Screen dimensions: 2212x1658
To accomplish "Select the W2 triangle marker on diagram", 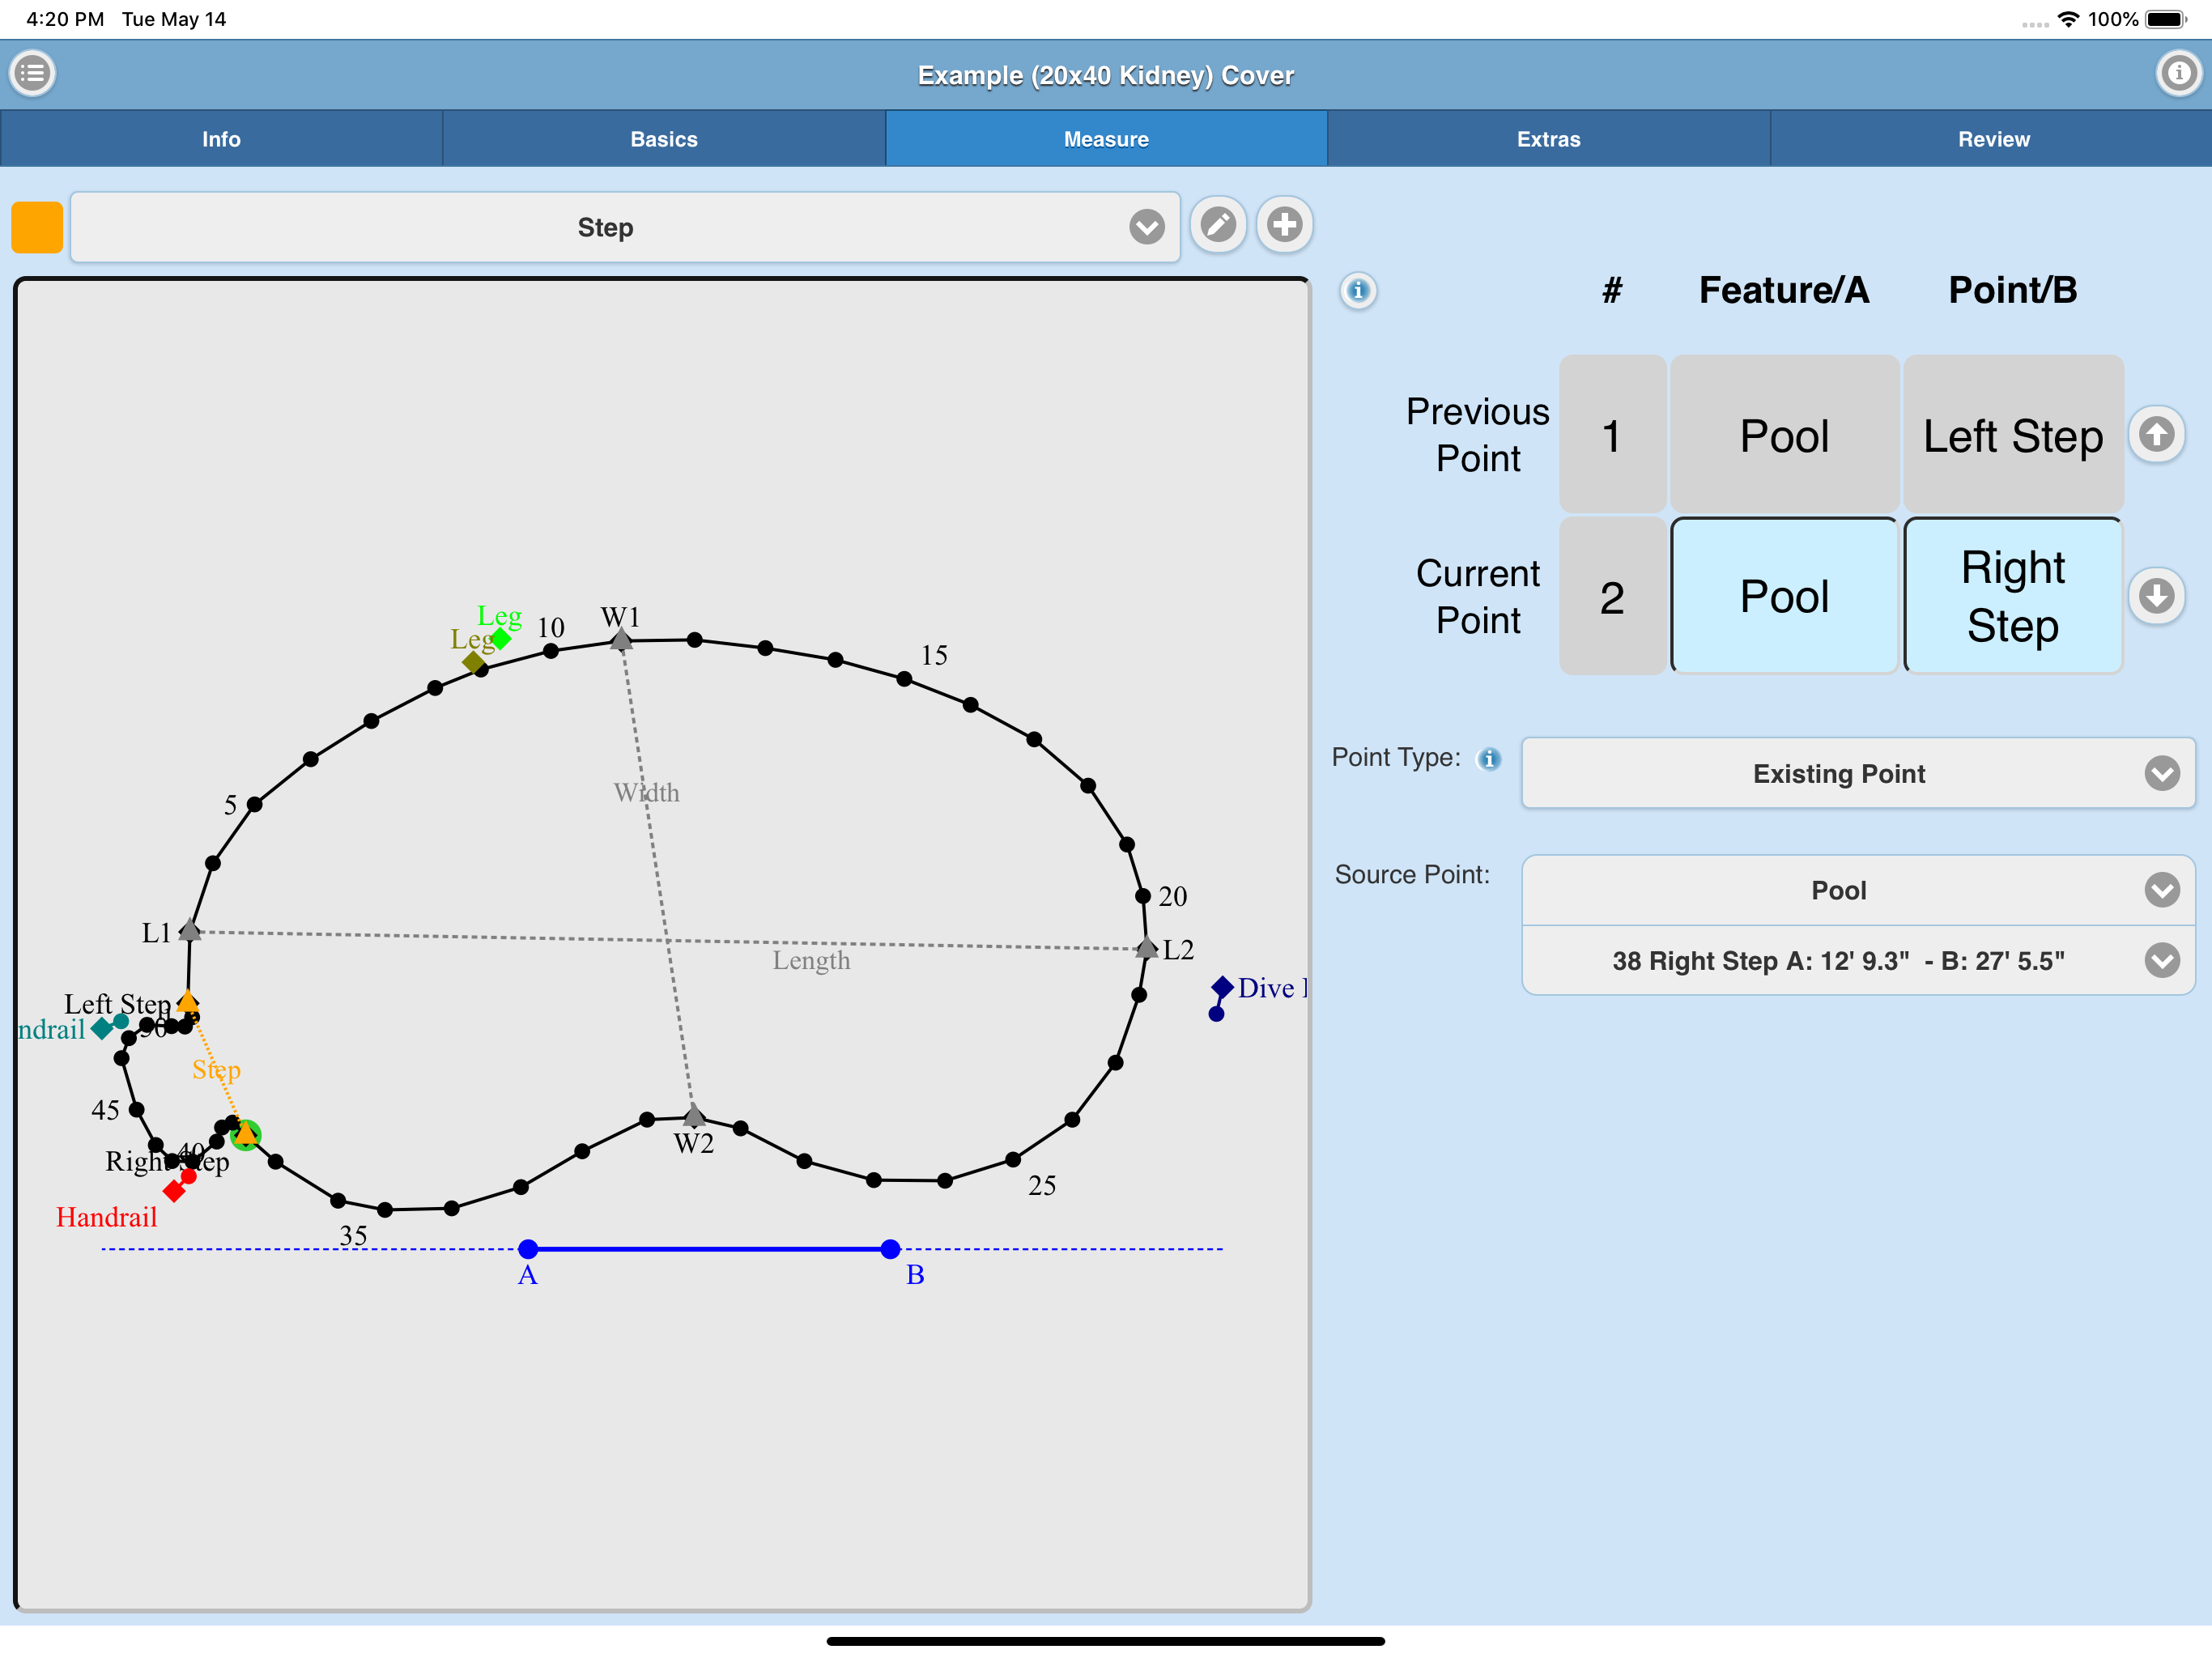I will click(x=693, y=1115).
